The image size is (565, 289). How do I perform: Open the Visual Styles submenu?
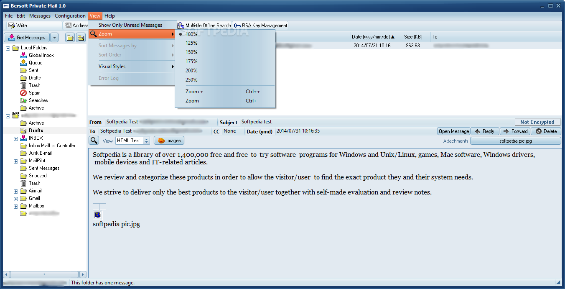132,66
